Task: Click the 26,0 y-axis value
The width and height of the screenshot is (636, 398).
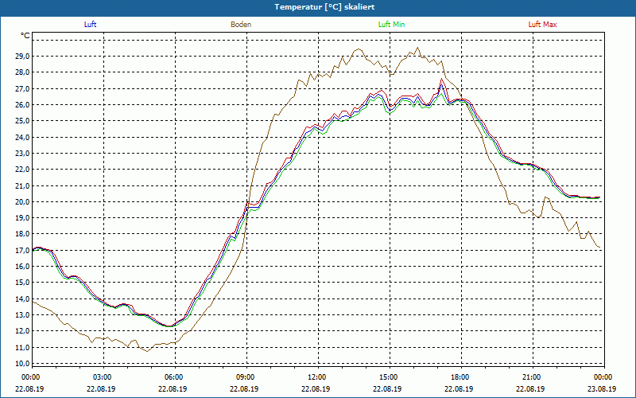Action: tap(22, 105)
